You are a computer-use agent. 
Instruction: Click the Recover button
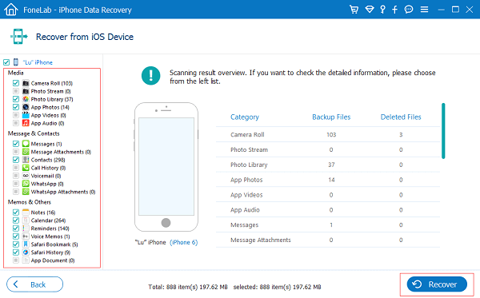point(437,284)
